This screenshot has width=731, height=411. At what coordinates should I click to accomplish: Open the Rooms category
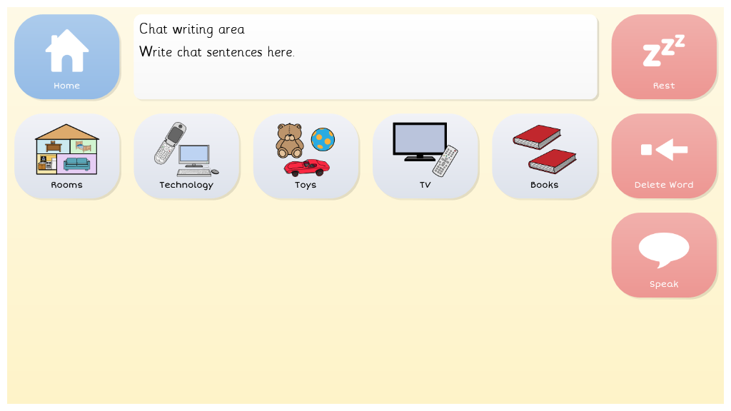click(x=66, y=156)
